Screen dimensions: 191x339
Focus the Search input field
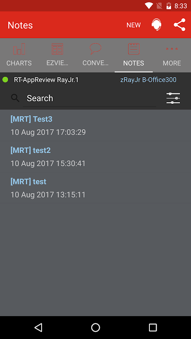[90, 98]
